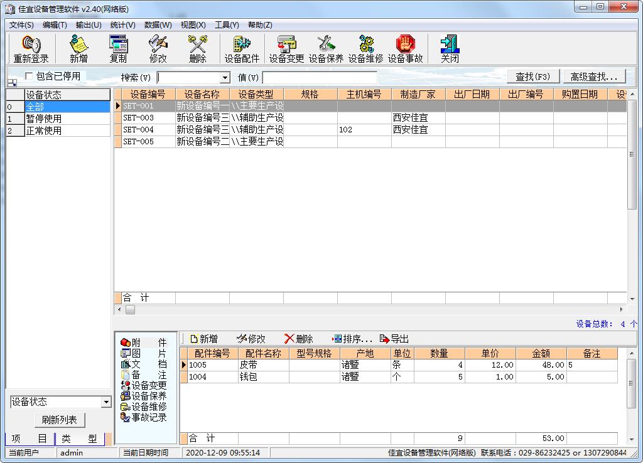643x463 pixels.
Task: Select 图片 in the detail list
Action: click(144, 353)
